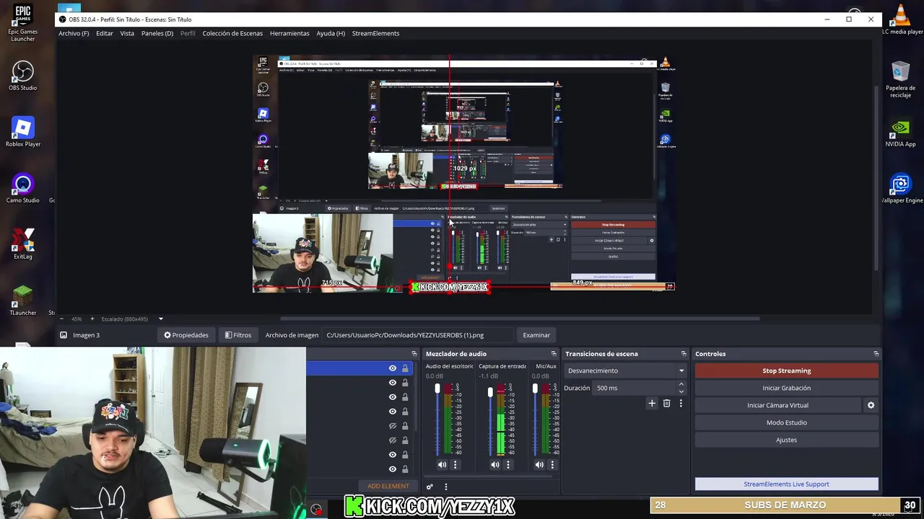924x519 pixels.
Task: Open Filtros for the selected source
Action: click(x=238, y=335)
